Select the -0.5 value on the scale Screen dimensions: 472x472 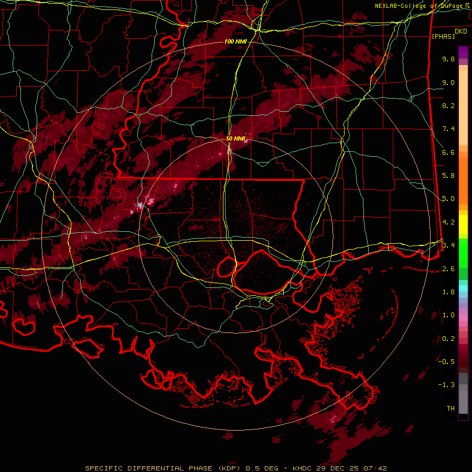point(446,362)
